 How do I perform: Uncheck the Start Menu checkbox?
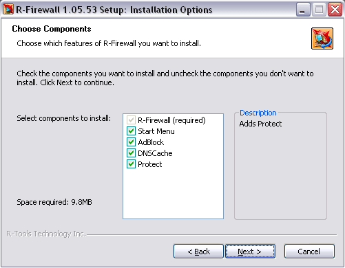[x=131, y=131]
